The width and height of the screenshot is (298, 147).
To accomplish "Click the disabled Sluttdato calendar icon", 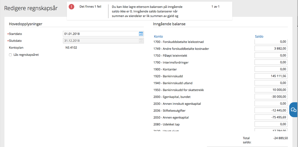I will point(141,40).
